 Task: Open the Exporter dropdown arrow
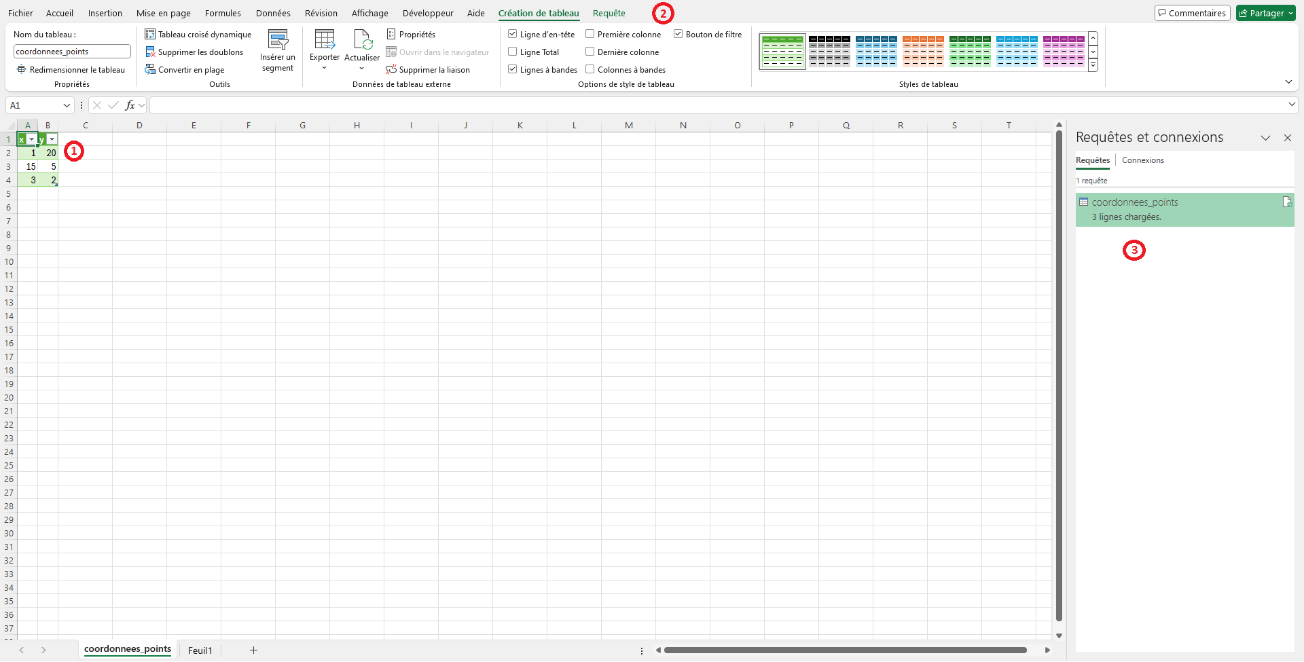(x=325, y=68)
